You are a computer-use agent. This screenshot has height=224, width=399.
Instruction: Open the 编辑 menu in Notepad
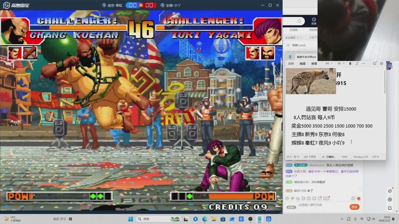click(302, 64)
